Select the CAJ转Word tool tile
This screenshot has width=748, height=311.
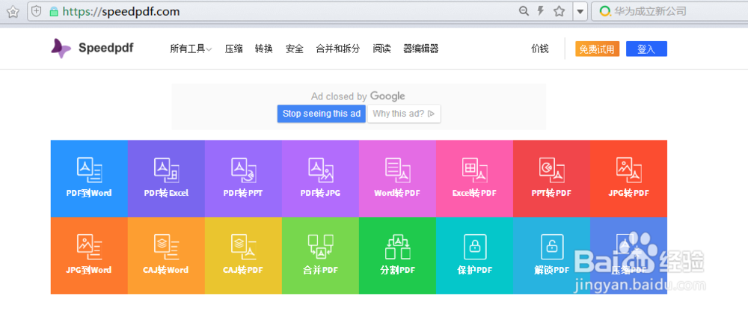(166, 256)
